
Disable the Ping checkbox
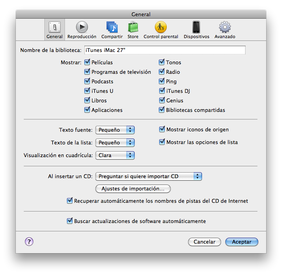click(x=162, y=81)
